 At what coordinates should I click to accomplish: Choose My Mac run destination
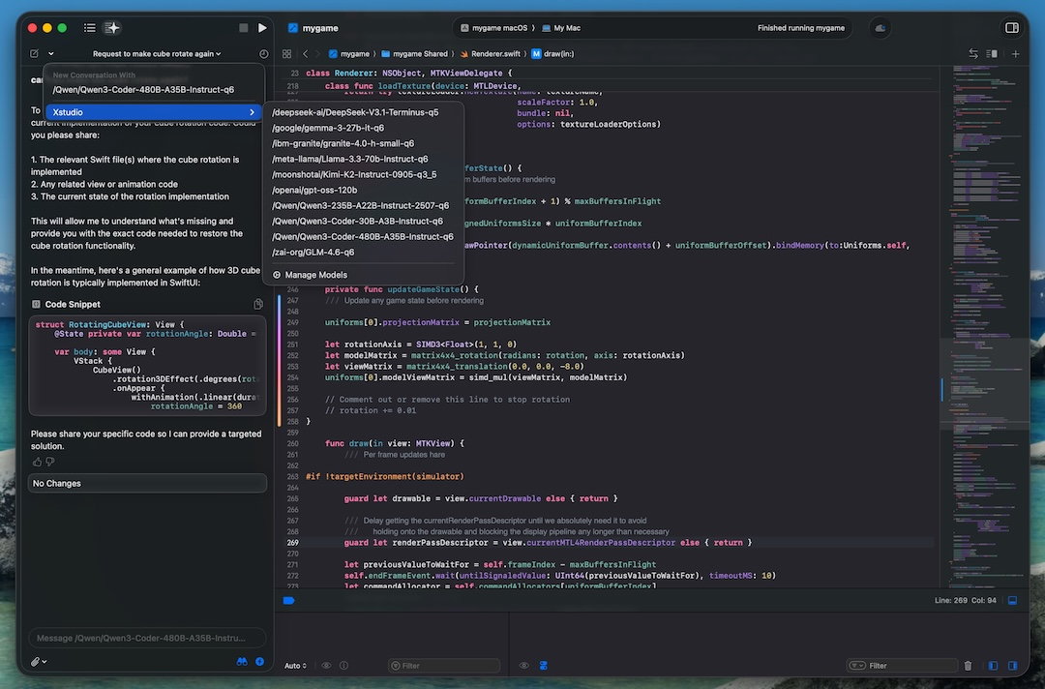pos(561,28)
